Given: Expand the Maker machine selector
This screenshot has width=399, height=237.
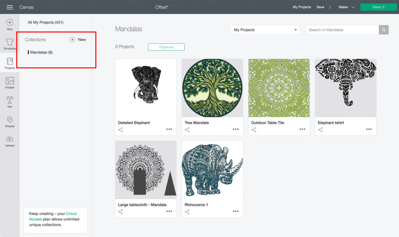Looking at the screenshot, I should tap(346, 7).
